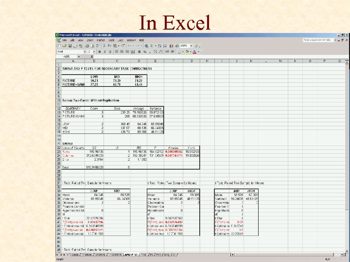The width and height of the screenshot is (350, 262).
Task: Click the horizontal scrollbar left arrow
Action: tap(232, 254)
